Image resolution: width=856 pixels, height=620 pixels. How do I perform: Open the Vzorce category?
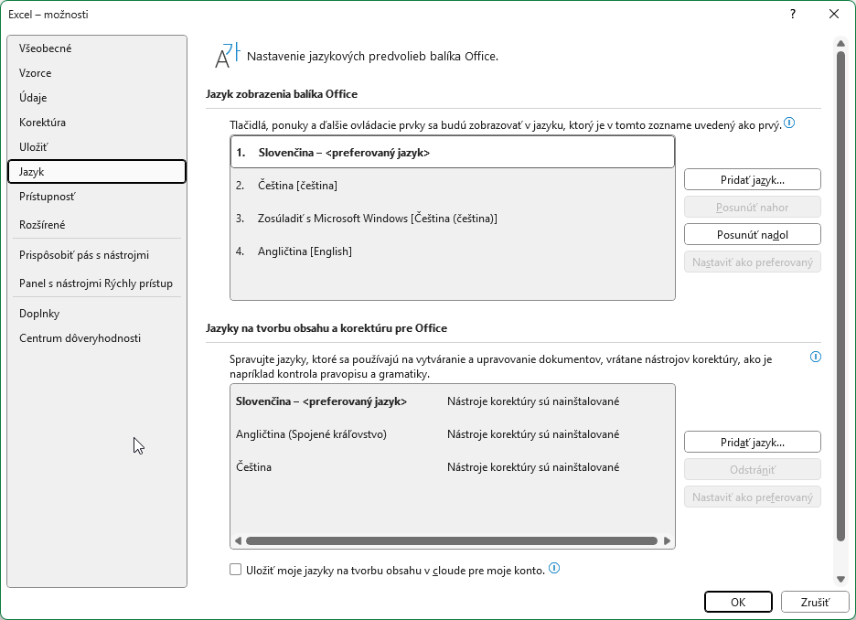tap(97, 72)
